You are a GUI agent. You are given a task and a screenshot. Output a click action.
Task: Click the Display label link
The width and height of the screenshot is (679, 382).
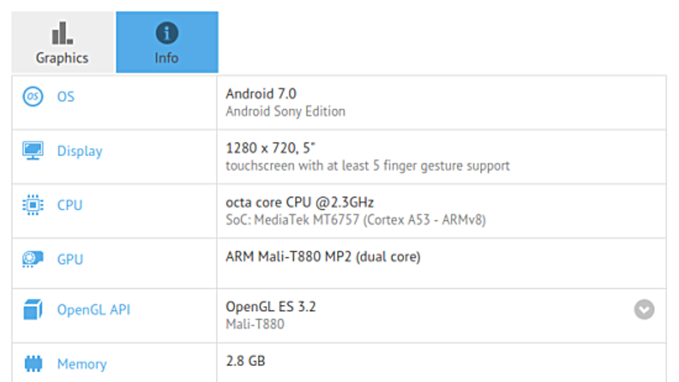80,151
